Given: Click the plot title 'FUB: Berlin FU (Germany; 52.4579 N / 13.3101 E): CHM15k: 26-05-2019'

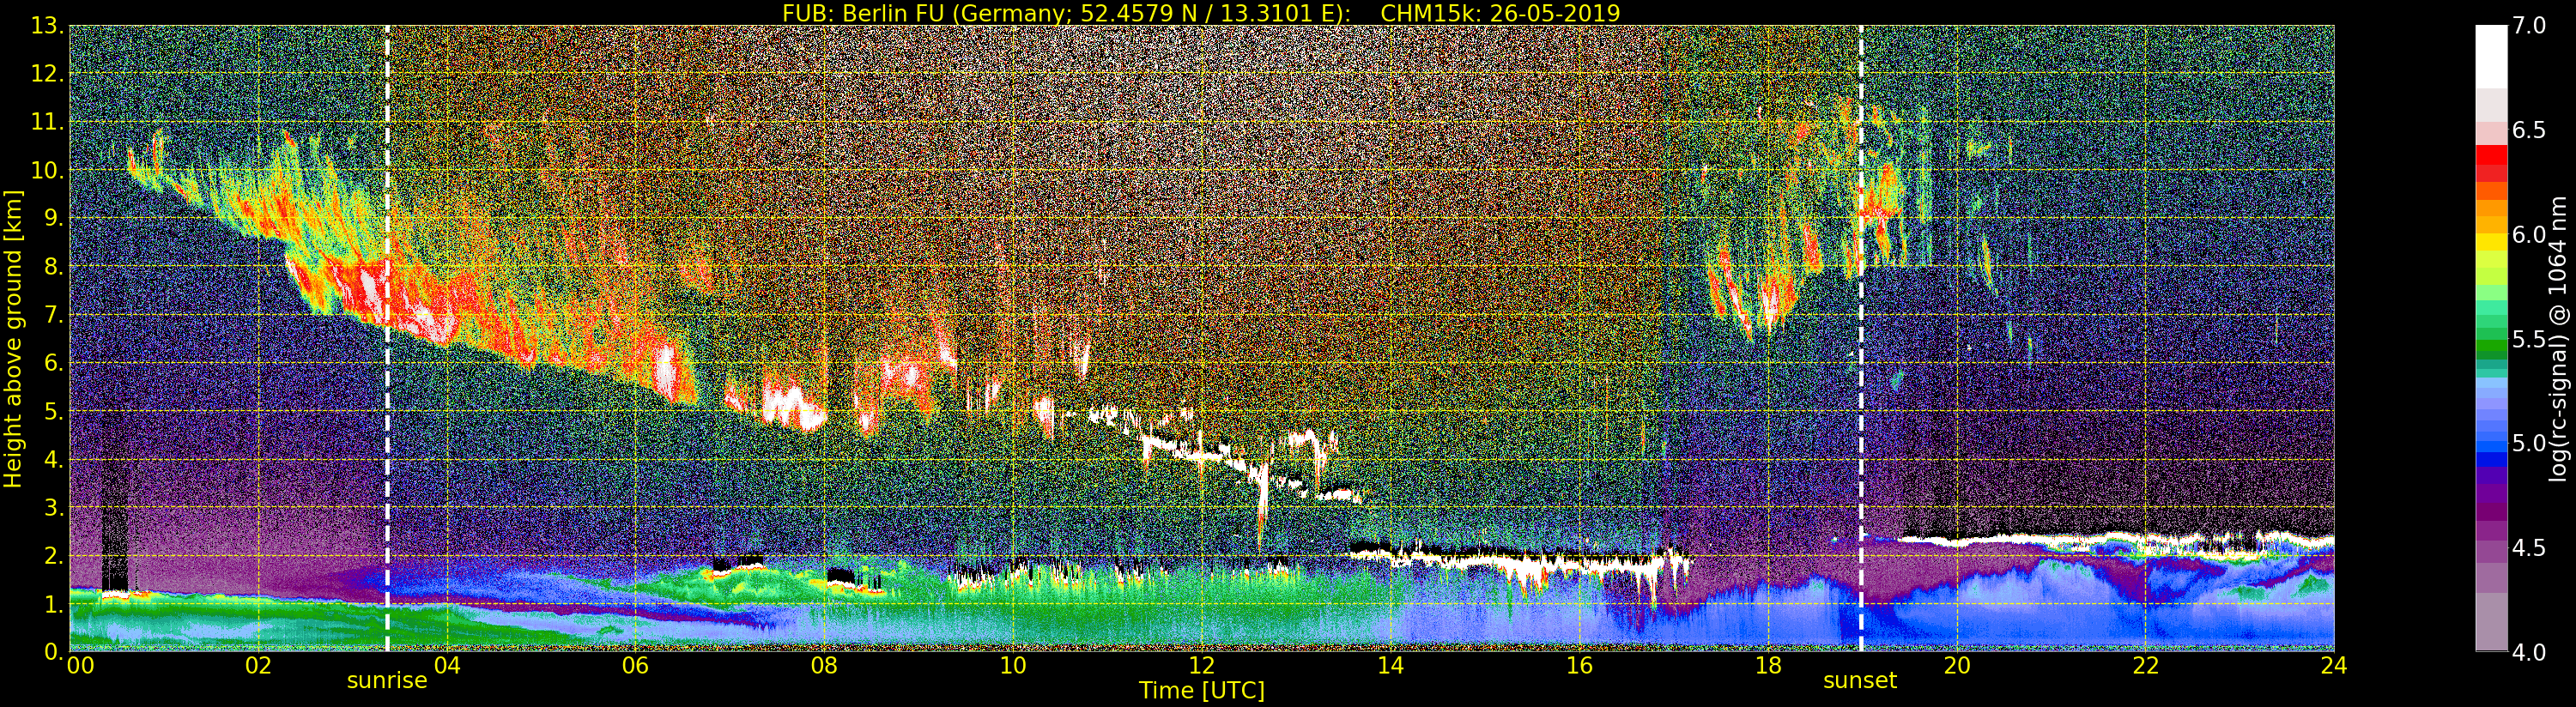Looking at the screenshot, I should (1201, 13).
